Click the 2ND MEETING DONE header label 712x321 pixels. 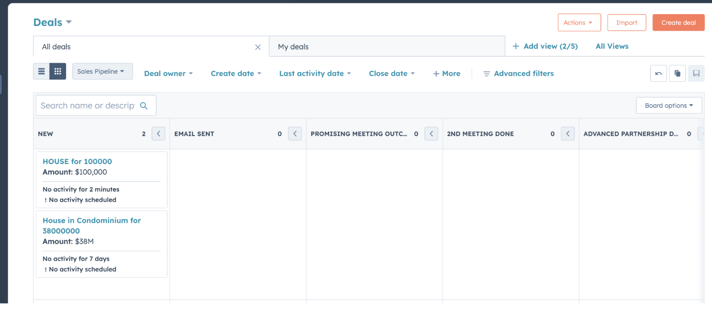(x=480, y=134)
